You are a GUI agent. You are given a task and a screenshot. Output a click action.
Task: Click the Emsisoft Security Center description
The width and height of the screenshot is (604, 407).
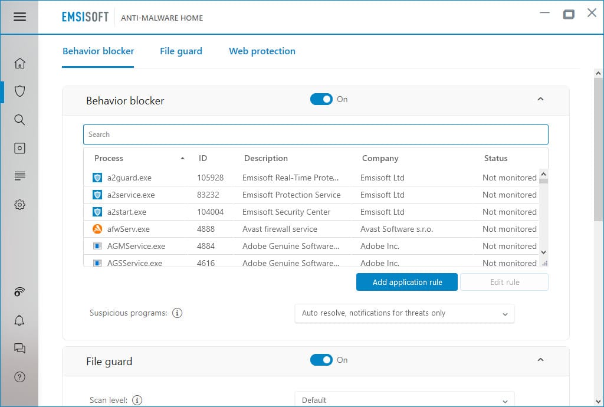coord(286,212)
